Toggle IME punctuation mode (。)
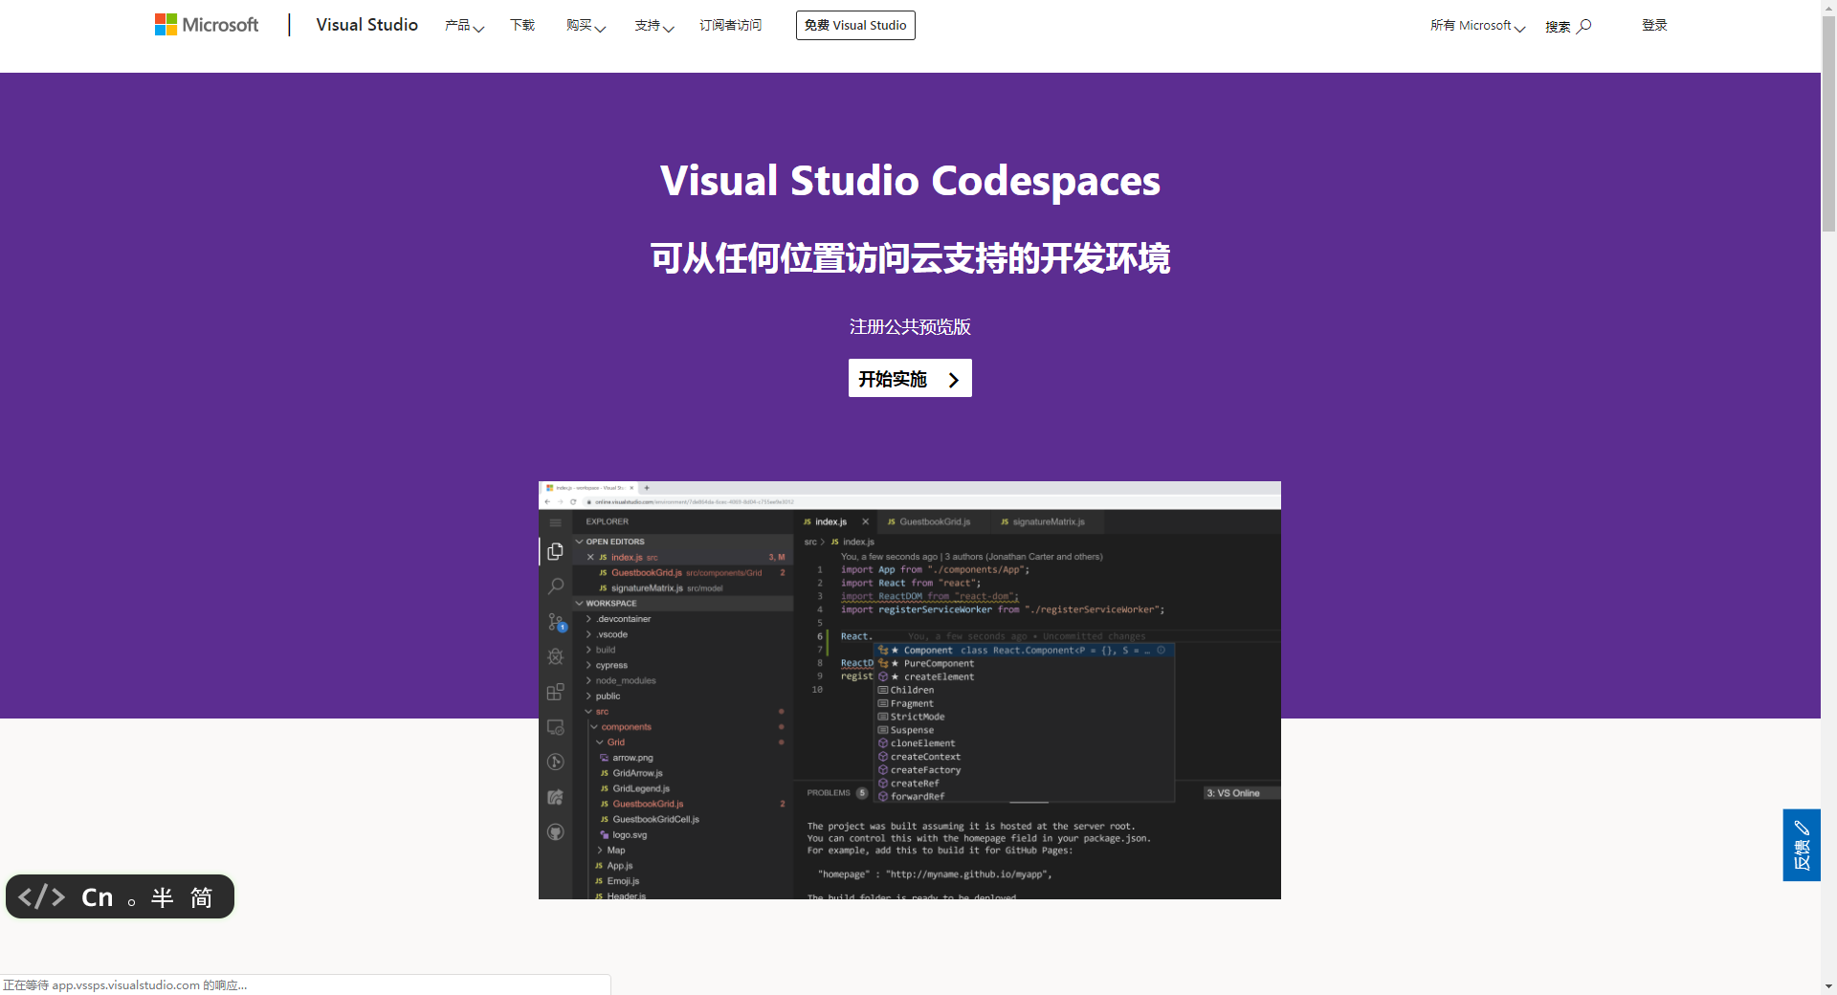The width and height of the screenshot is (1837, 995). pyautogui.click(x=132, y=900)
